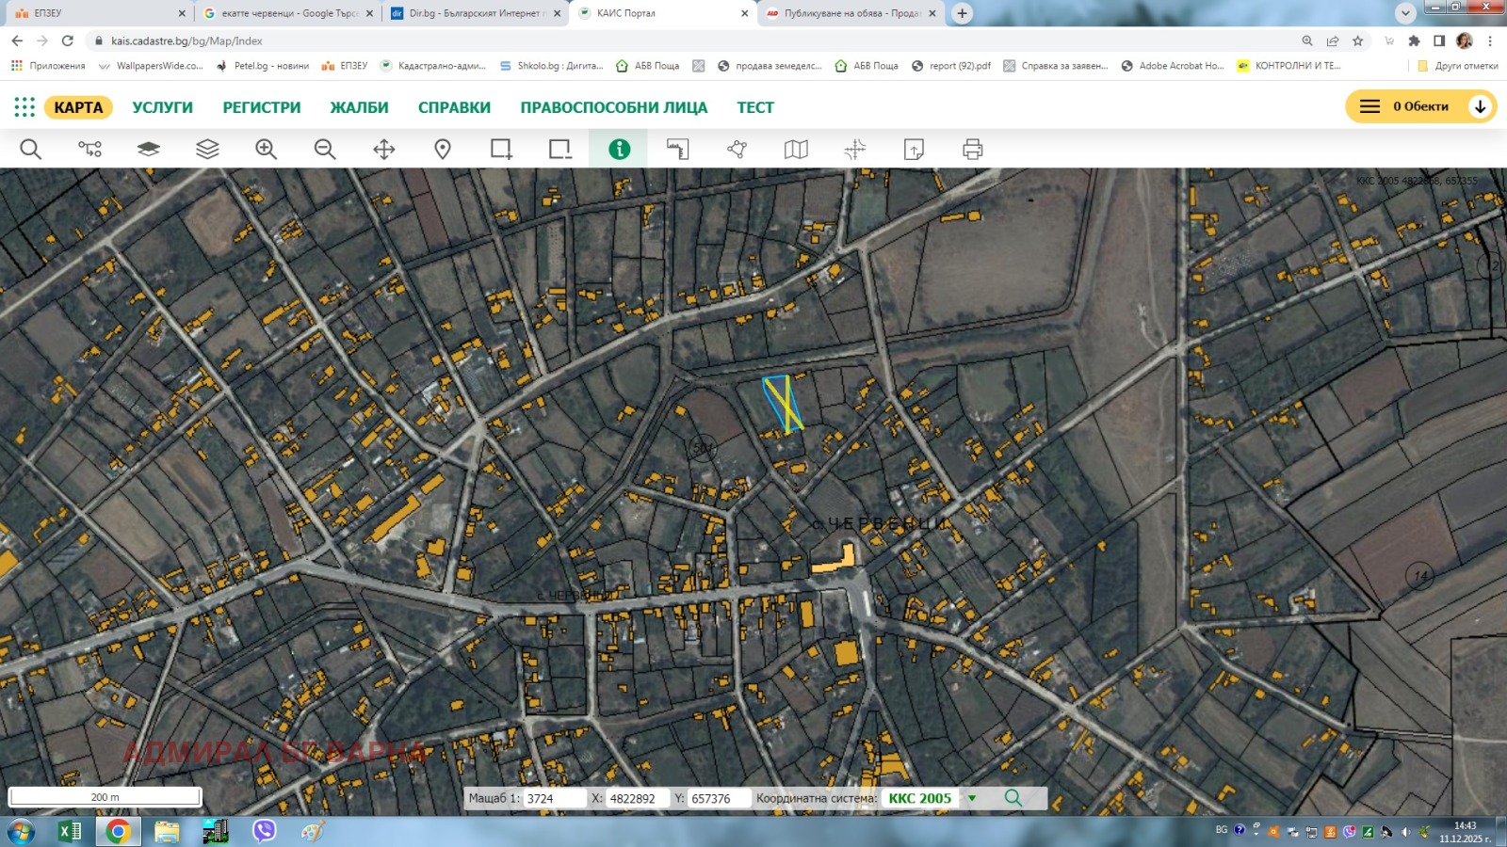Screen dimensions: 1507x847
Task: Expand the 0 Обекти panel arrow
Action: [x=1480, y=106]
